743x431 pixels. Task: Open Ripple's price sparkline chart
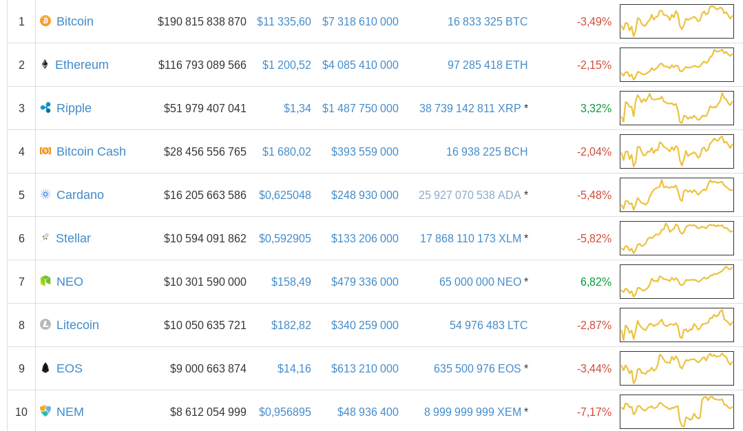tap(677, 108)
